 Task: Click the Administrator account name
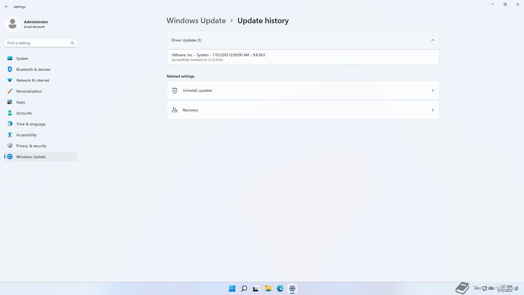pyautogui.click(x=36, y=22)
